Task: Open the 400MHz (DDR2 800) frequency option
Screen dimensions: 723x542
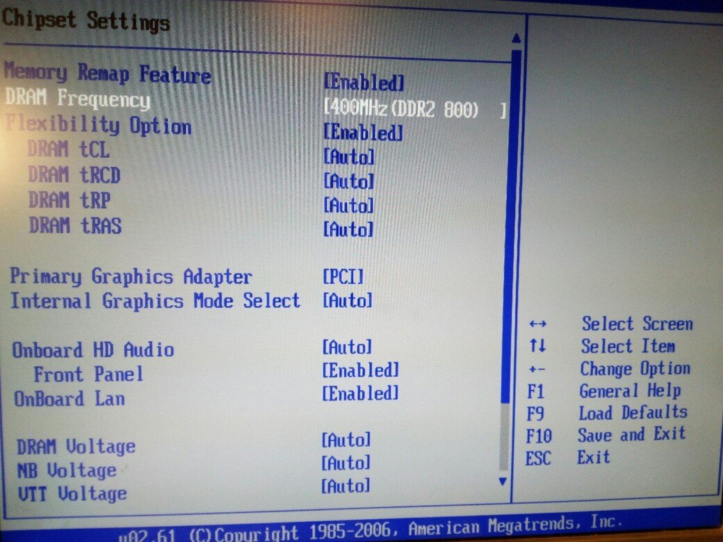Action: [x=415, y=110]
